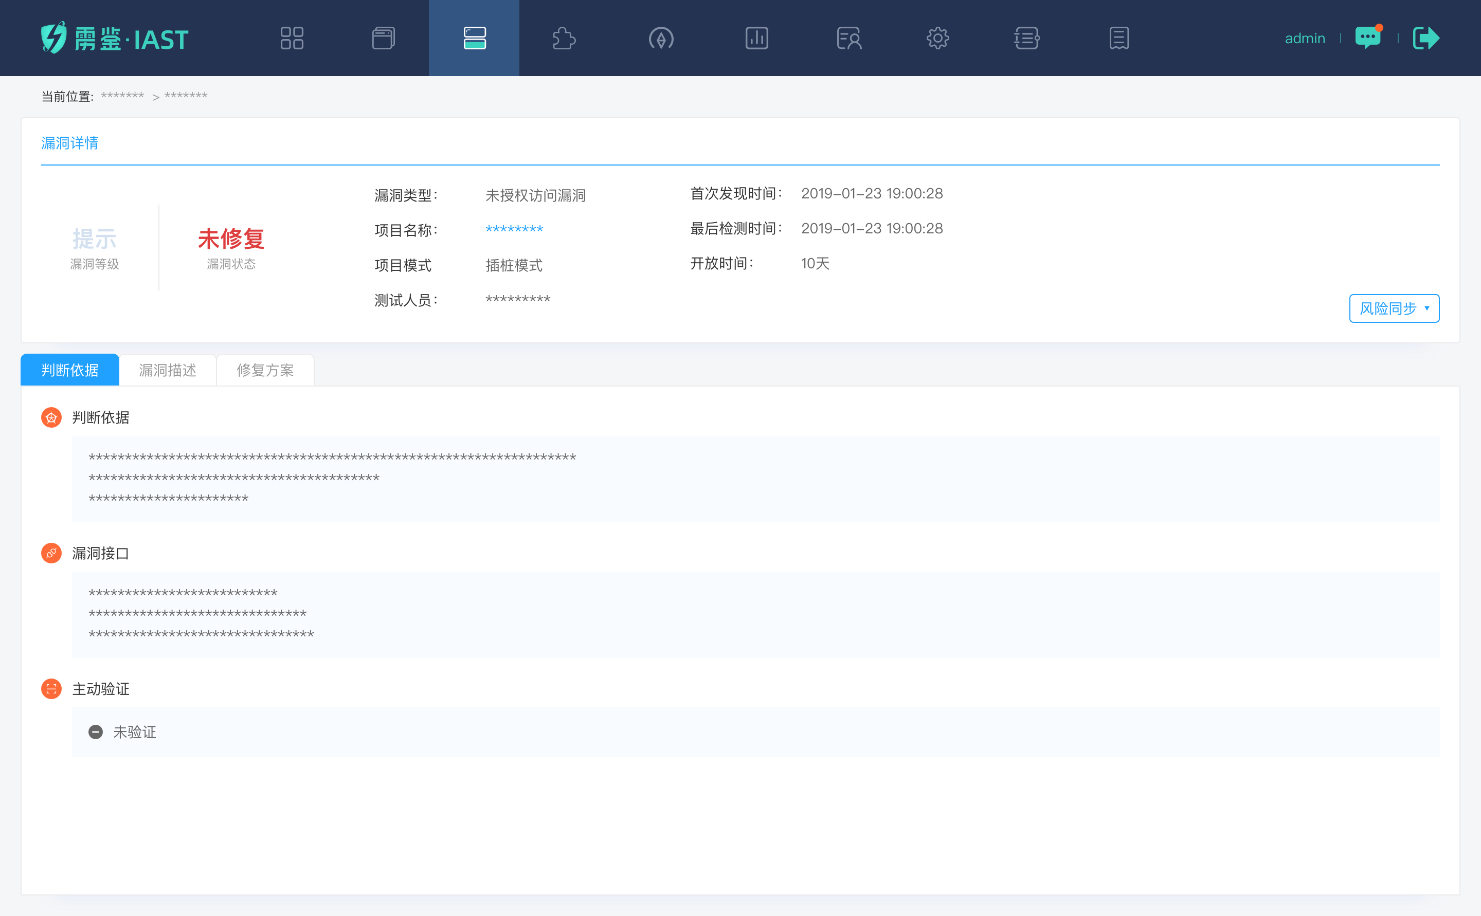This screenshot has height=916, width=1481.
Task: Click the first masked line under 漏洞接口
Action: (183, 593)
